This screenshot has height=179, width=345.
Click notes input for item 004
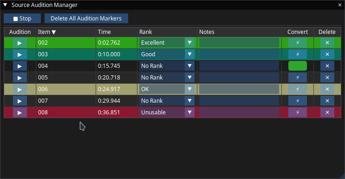click(x=239, y=66)
